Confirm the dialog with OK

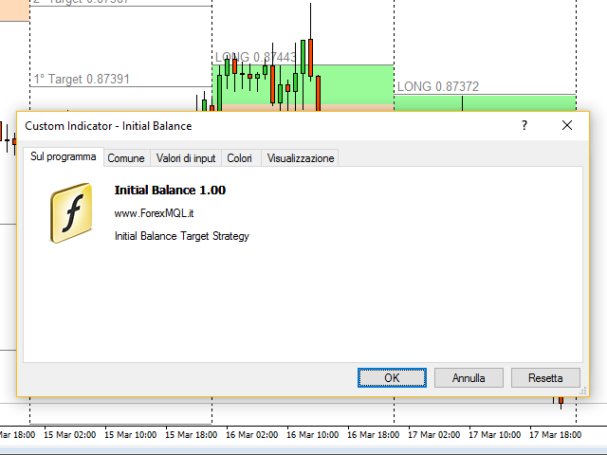click(x=392, y=377)
